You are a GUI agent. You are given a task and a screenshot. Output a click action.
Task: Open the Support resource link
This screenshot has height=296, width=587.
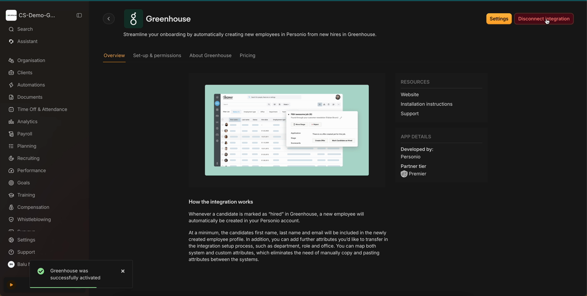point(410,114)
